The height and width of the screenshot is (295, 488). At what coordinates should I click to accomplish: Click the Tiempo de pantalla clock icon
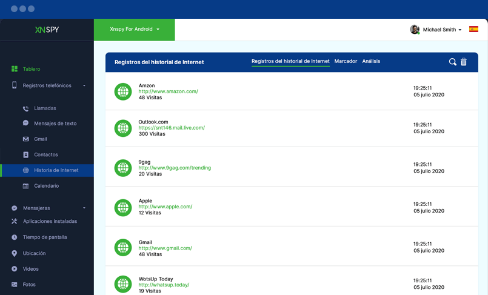point(15,237)
